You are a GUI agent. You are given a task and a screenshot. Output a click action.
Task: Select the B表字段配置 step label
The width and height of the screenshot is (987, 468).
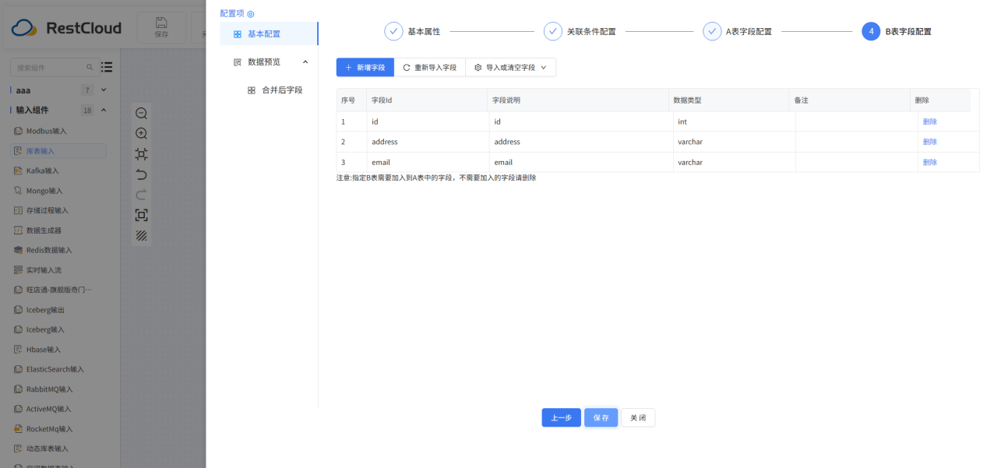point(908,32)
